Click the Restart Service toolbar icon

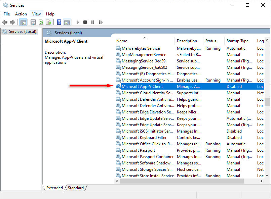pyautogui.click(x=101, y=22)
